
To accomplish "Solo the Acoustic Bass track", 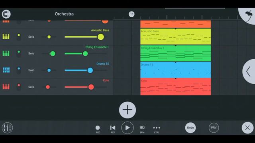I will (31, 37).
